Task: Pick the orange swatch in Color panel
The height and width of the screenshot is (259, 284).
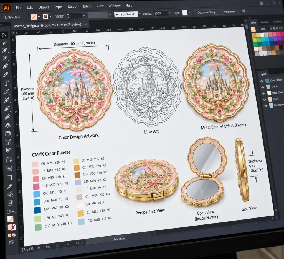Action: click(254, 35)
